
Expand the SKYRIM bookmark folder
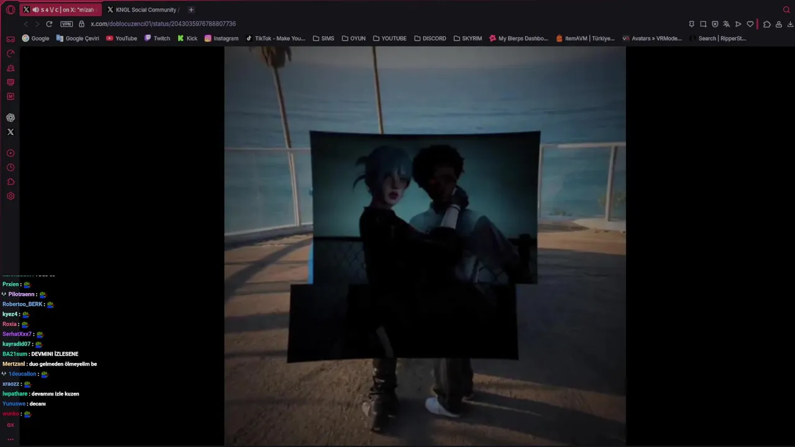pos(468,38)
